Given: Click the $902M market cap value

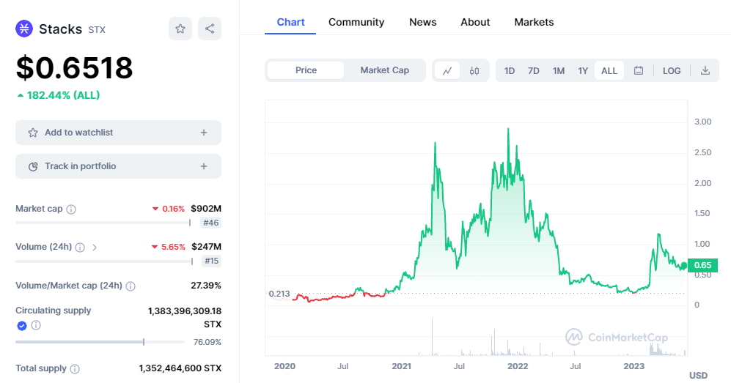Looking at the screenshot, I should point(205,209).
